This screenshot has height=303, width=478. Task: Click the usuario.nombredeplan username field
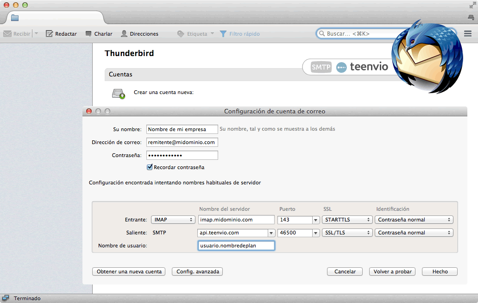(x=236, y=246)
